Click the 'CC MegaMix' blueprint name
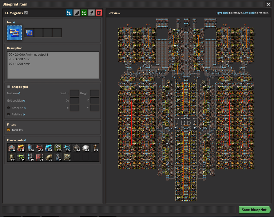 (14, 13)
